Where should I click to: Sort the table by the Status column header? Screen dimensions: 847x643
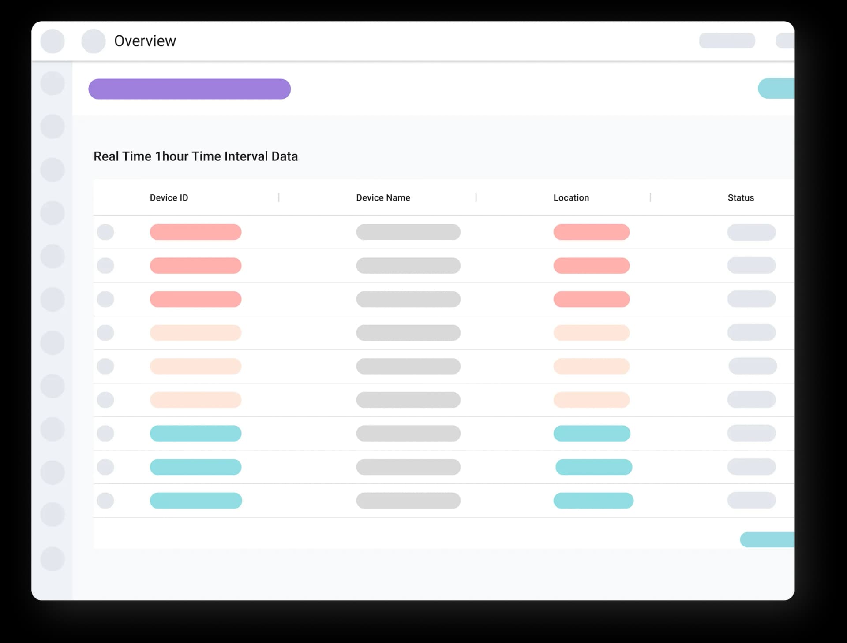coord(741,197)
